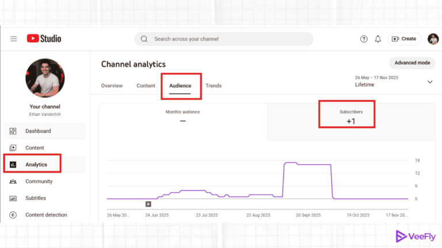Open Dashboard from the sidebar
The image size is (442, 248).
(38, 131)
